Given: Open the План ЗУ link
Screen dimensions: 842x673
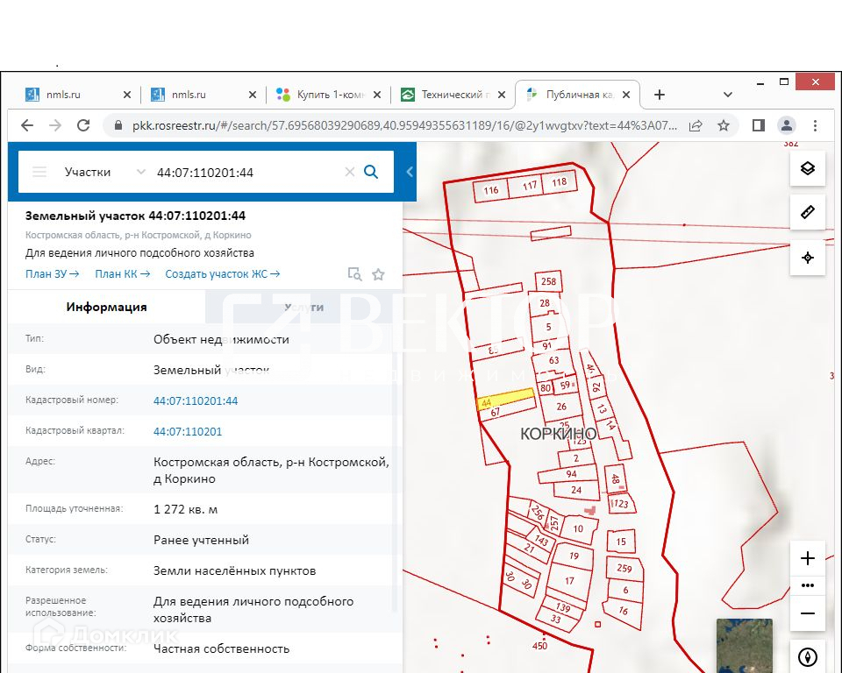Looking at the screenshot, I should [52, 274].
